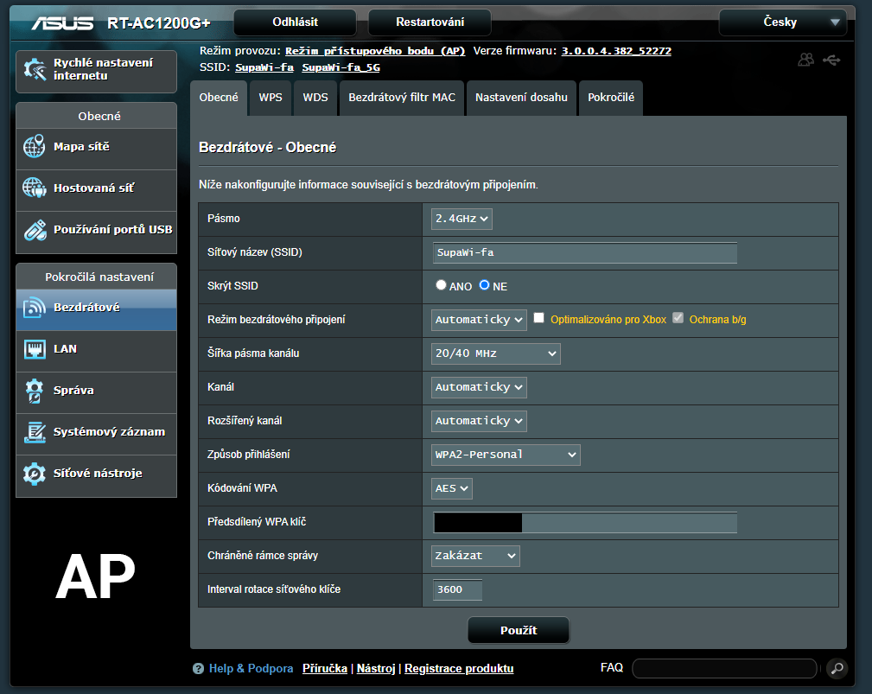This screenshot has width=872, height=694.
Task: Open Používání portů USB icon
Action: [35, 230]
